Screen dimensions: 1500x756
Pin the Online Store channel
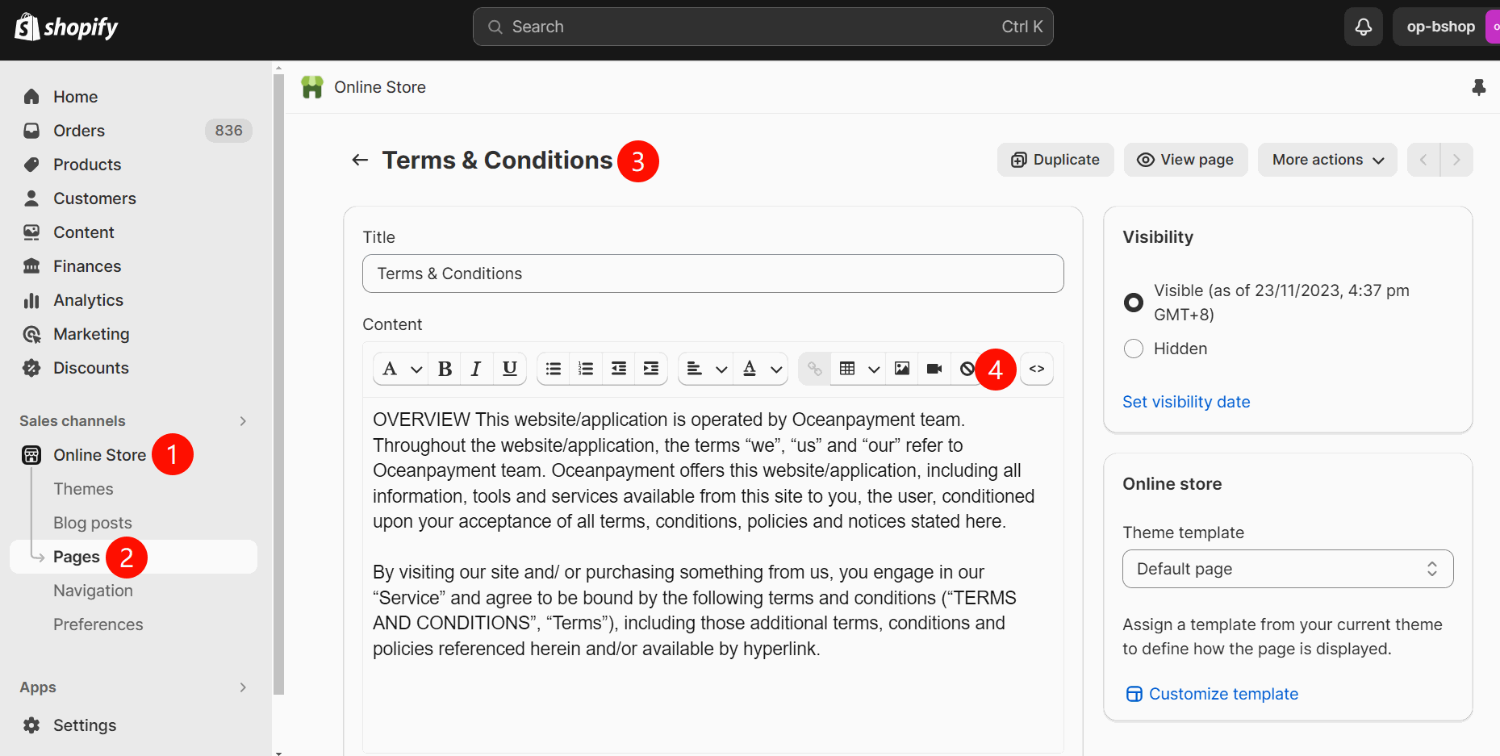[1478, 87]
